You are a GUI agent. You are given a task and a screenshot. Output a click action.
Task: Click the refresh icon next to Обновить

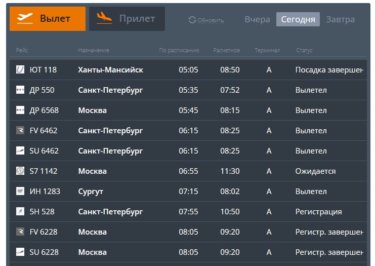click(x=192, y=20)
